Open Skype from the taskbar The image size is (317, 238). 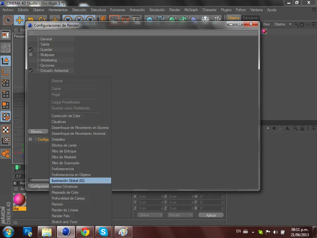click(x=103, y=232)
